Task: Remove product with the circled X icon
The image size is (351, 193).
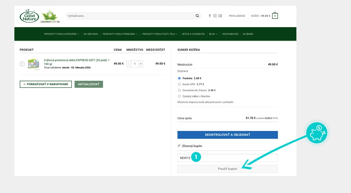Action: (22, 64)
